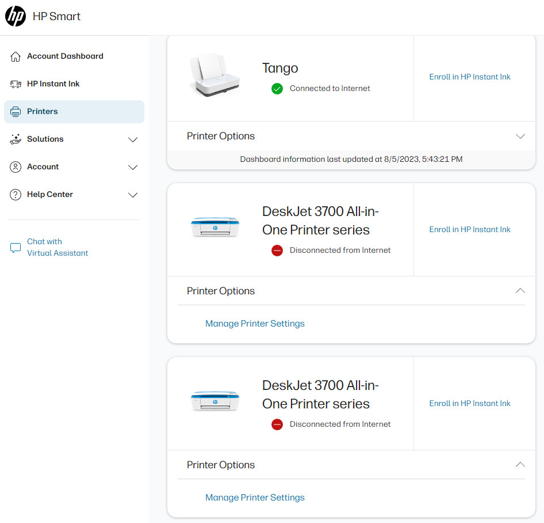Expand the Solutions sidebar menu chevron
Screen dimensions: 544x523
pos(133,139)
